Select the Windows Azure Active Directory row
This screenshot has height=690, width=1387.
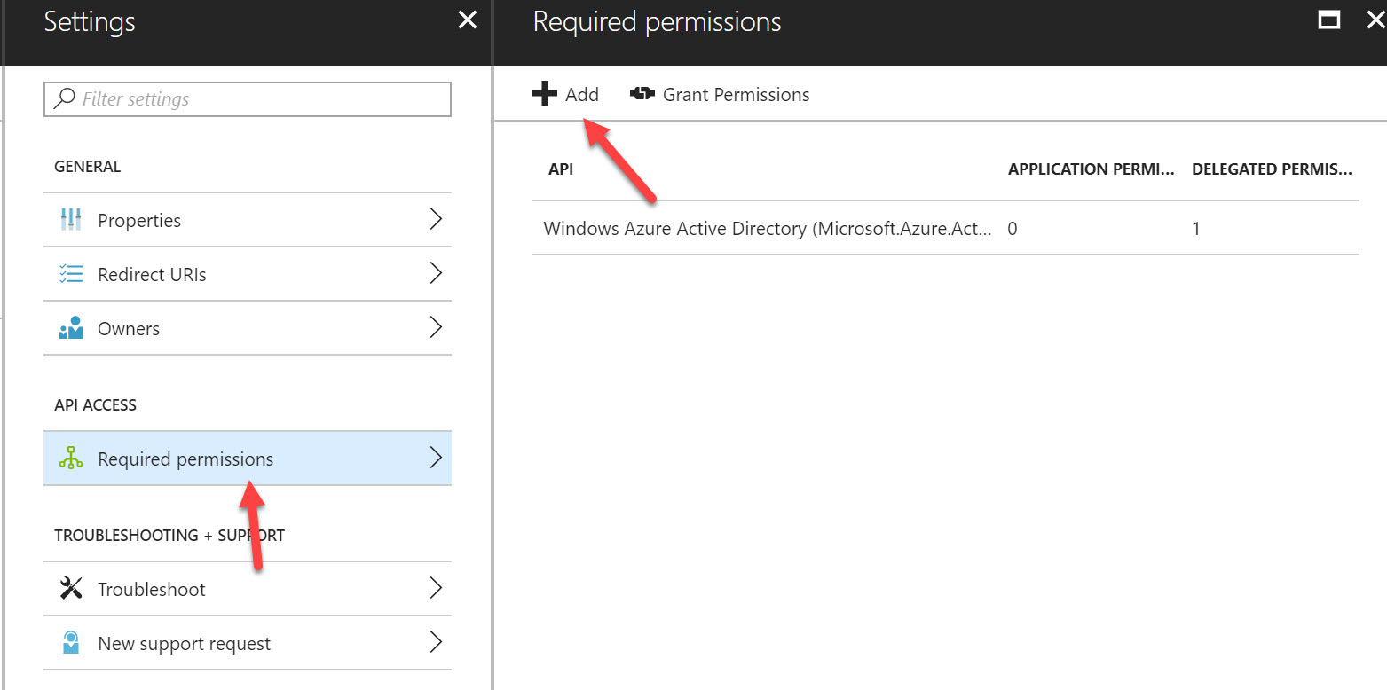tap(767, 229)
